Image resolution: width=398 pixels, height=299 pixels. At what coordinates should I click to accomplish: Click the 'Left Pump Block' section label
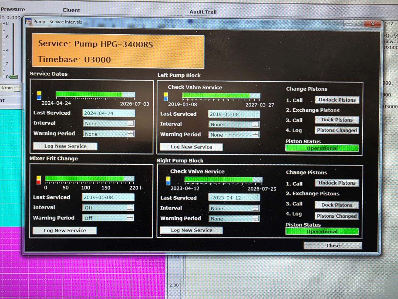179,75
